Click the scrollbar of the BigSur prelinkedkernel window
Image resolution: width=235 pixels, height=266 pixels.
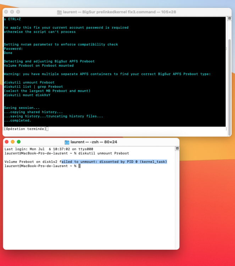[x=229, y=87]
